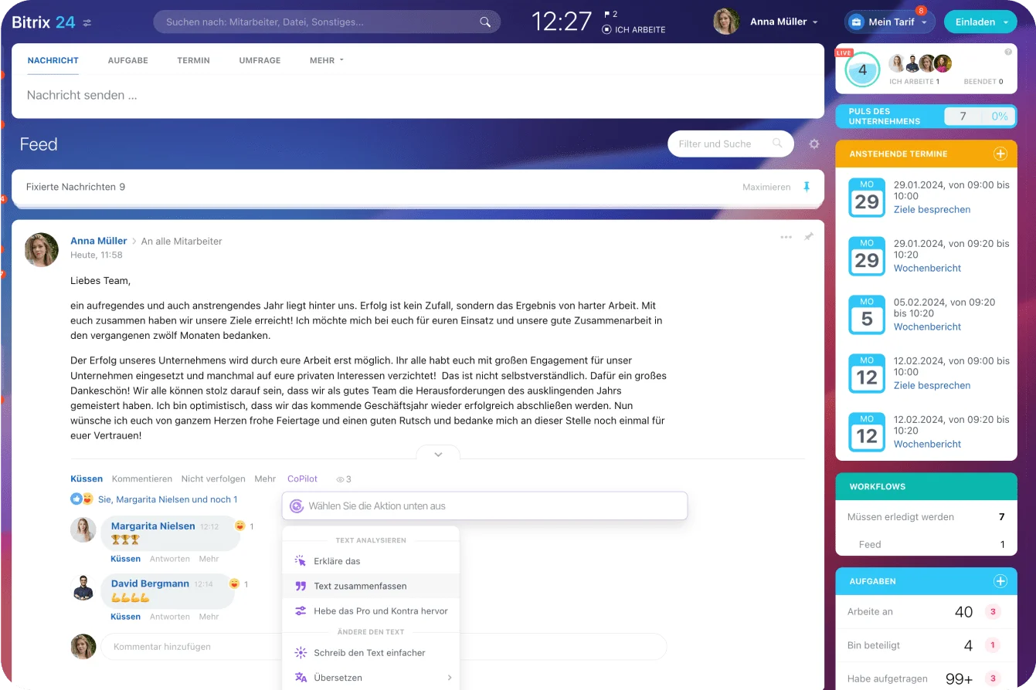Add a new upcoming event with plus icon
This screenshot has height=690, width=1036.
(1000, 154)
